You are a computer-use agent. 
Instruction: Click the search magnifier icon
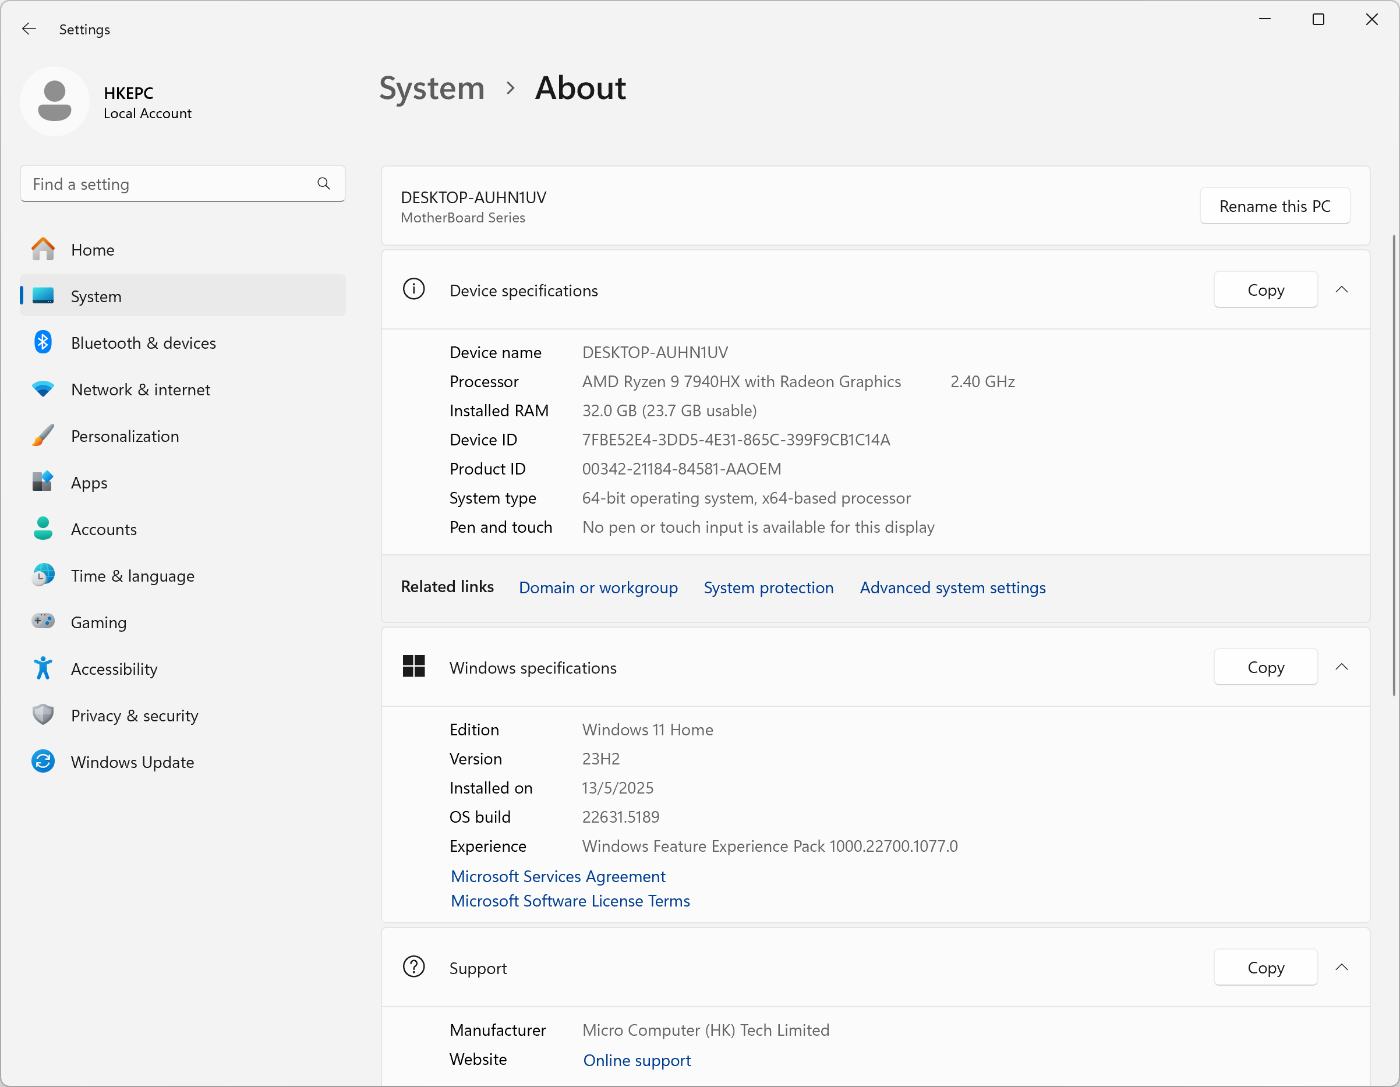tap(324, 184)
